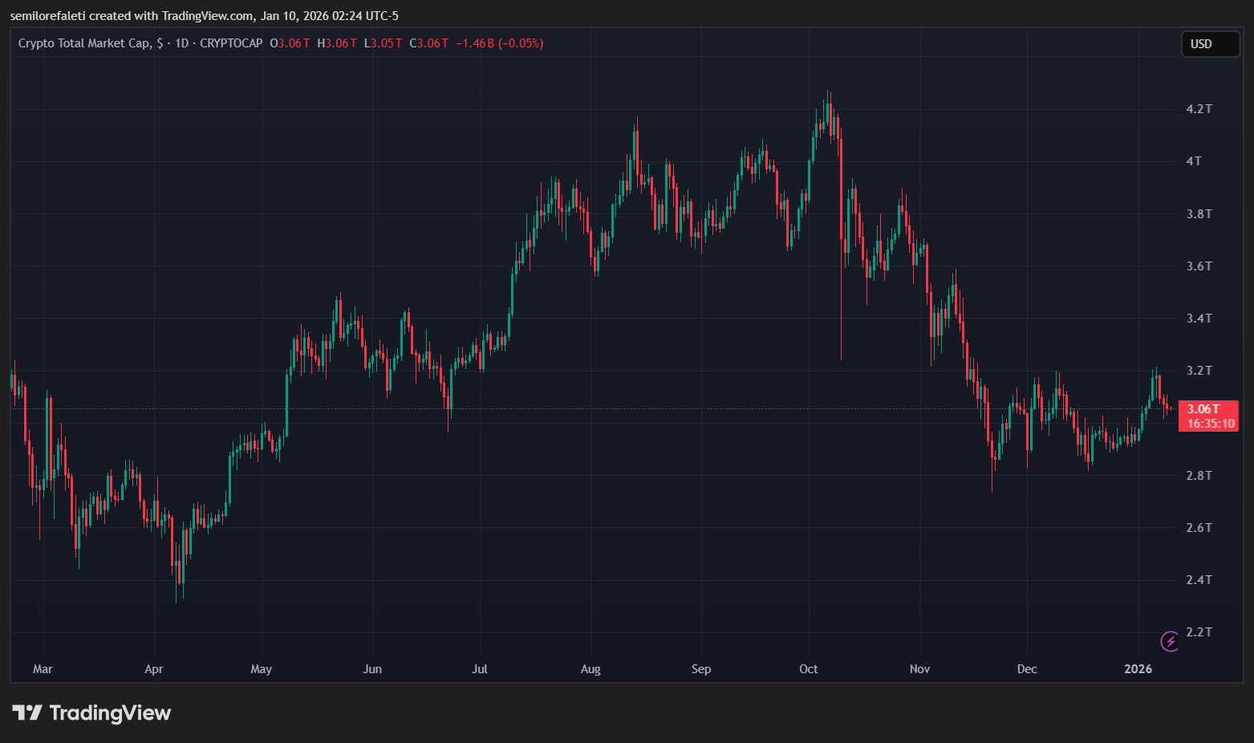Click the −1.46B (−0.05%) change value
1254x743 pixels.
pyautogui.click(x=499, y=43)
